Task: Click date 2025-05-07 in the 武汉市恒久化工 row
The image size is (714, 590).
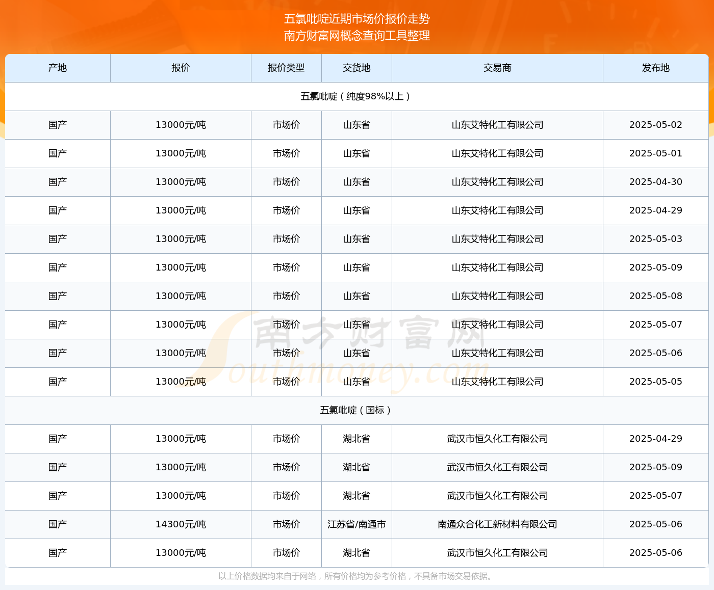Action: (x=655, y=496)
